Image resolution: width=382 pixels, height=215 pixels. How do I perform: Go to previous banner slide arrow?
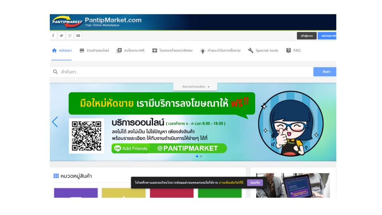tap(55, 122)
